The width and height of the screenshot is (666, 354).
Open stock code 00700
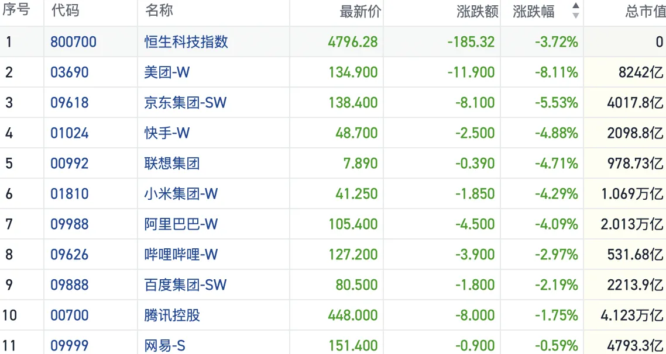pyautogui.click(x=70, y=315)
